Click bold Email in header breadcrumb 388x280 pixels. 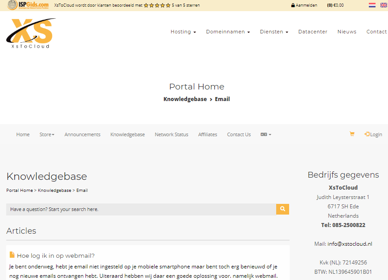[x=222, y=99]
